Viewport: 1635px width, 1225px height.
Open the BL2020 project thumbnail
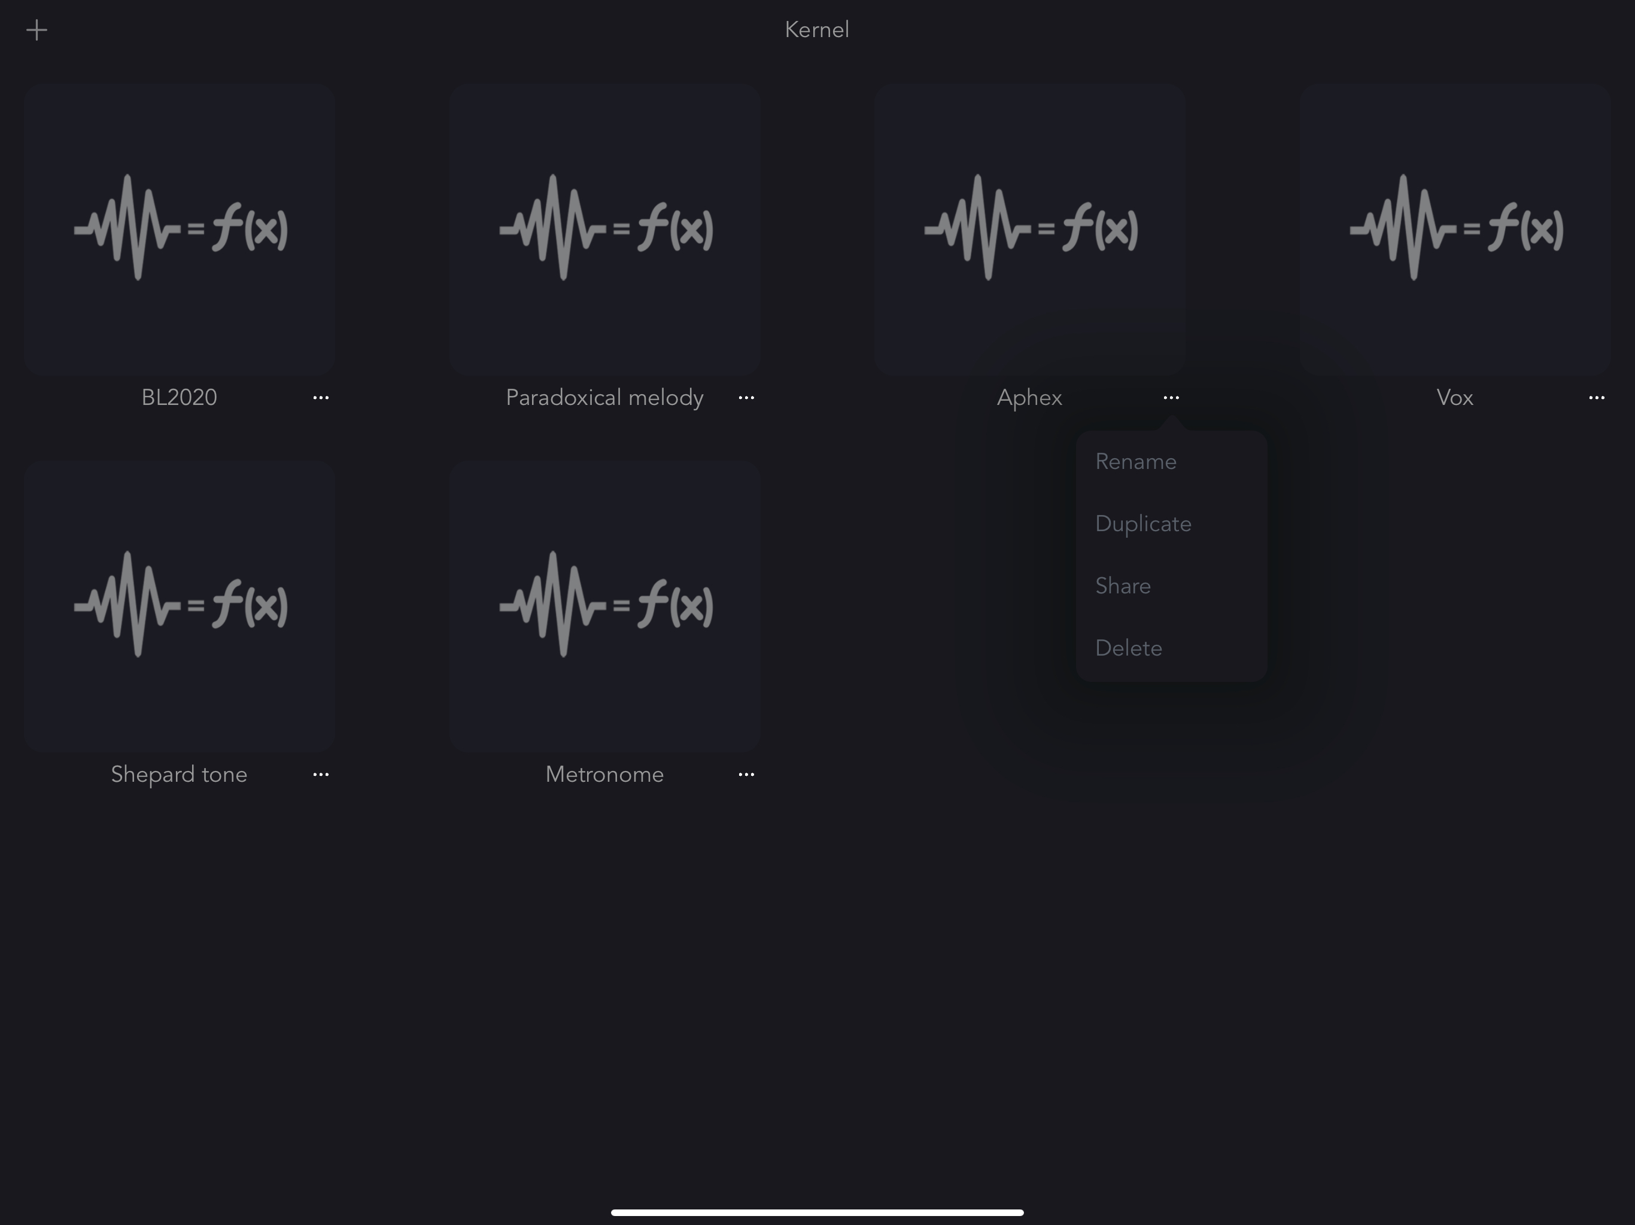click(179, 229)
